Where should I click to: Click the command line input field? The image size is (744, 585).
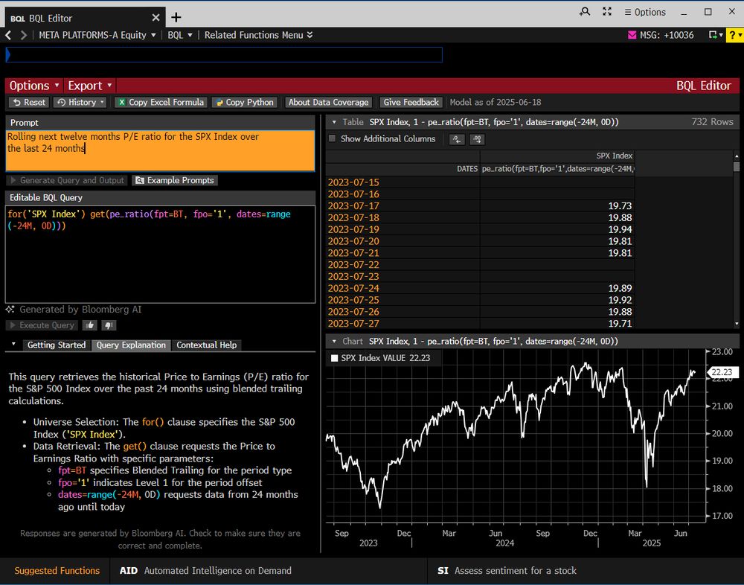click(x=224, y=54)
